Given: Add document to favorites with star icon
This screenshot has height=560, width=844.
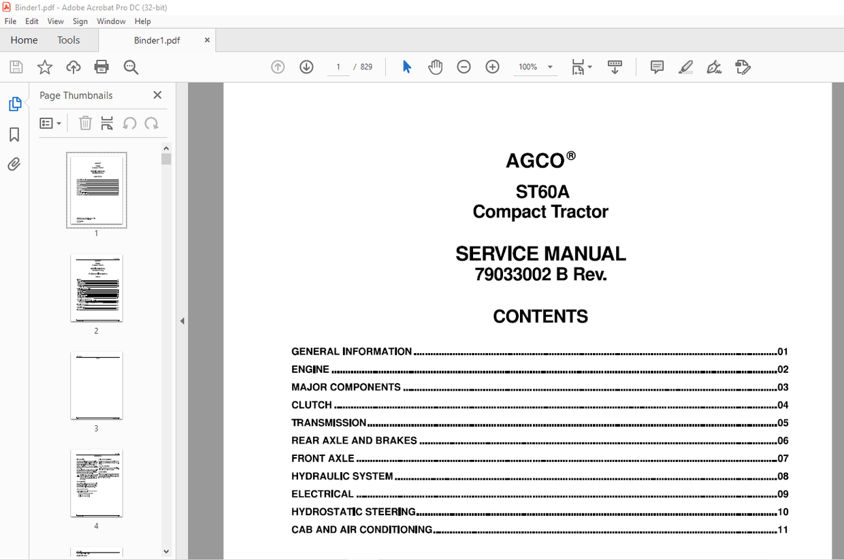Looking at the screenshot, I should point(44,67).
